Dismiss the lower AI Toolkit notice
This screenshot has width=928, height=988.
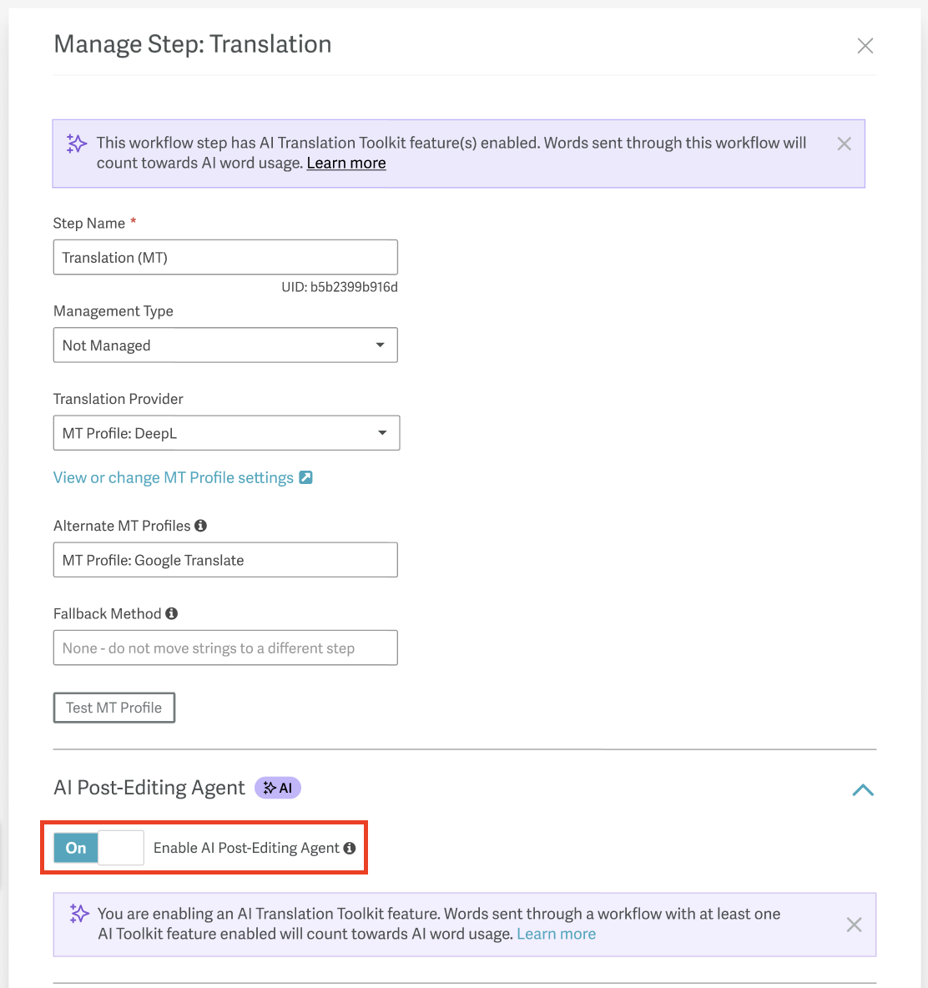855,925
